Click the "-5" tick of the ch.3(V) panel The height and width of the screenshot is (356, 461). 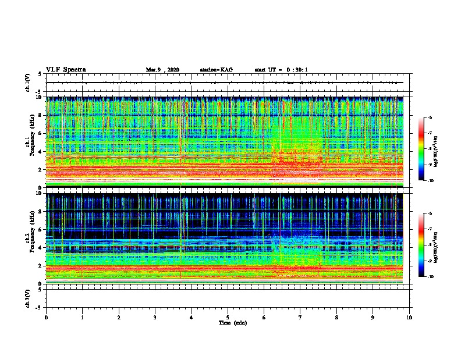[x=40, y=308]
